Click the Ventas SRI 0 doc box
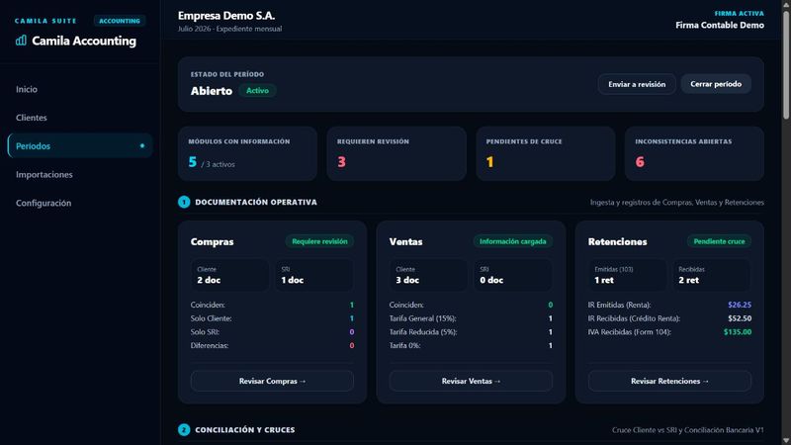Image resolution: width=791 pixels, height=445 pixels. tap(512, 275)
